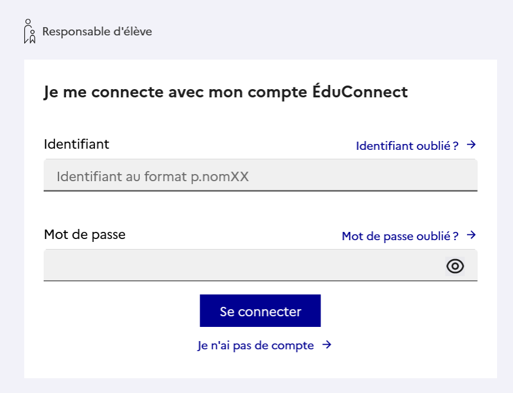Screen dimensions: 513x393
Task: Toggle password visibility with the eye icon
Action: point(455,266)
